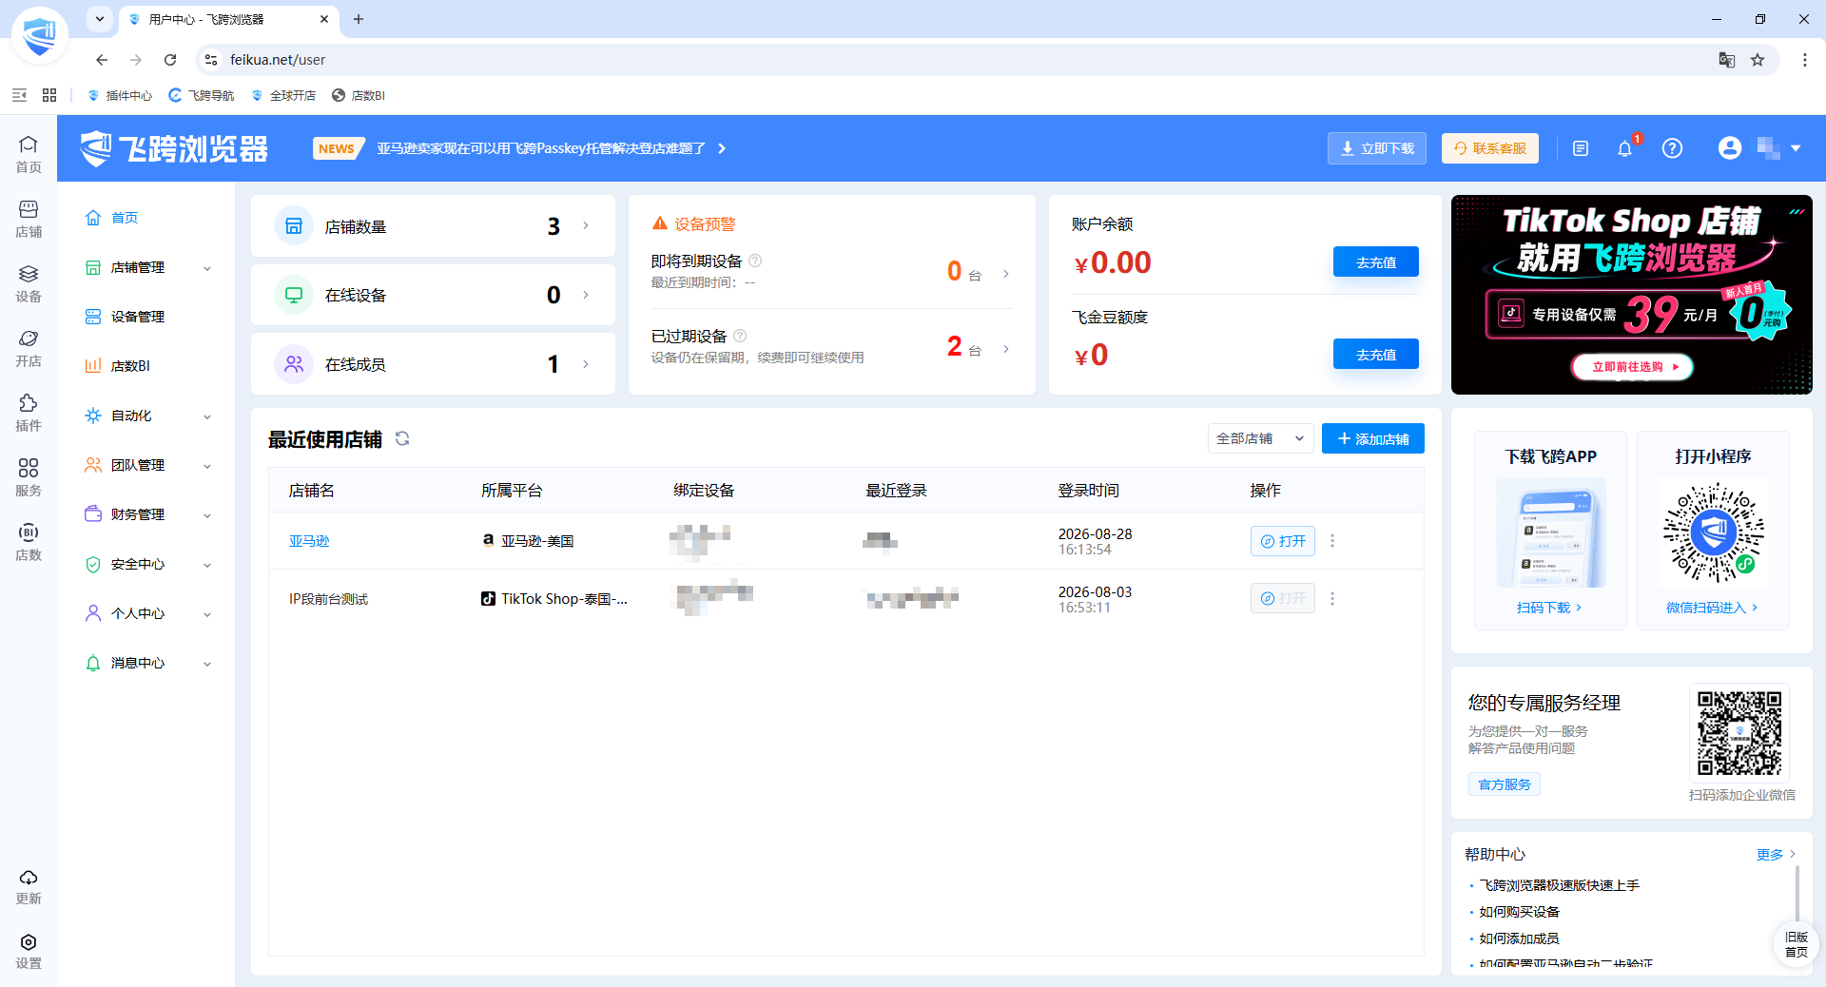Click the notification bell icon
The image size is (1826, 987).
[x=1625, y=148]
